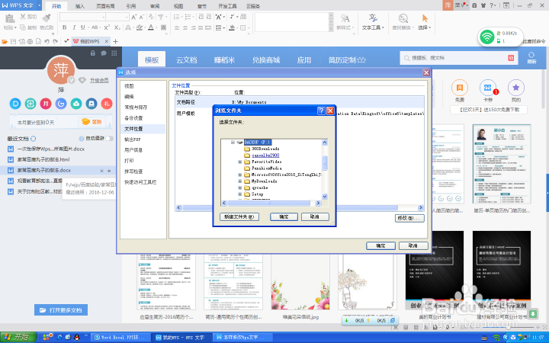Click the template search input field
549x343 pixels.
[459, 58]
